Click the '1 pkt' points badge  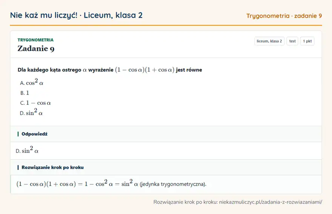click(x=307, y=41)
